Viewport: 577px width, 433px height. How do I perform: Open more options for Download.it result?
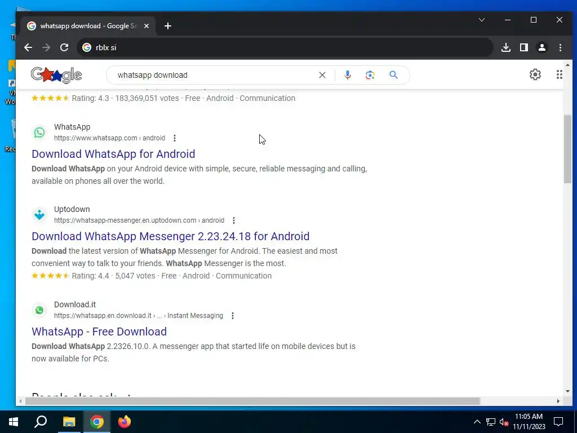(x=233, y=316)
